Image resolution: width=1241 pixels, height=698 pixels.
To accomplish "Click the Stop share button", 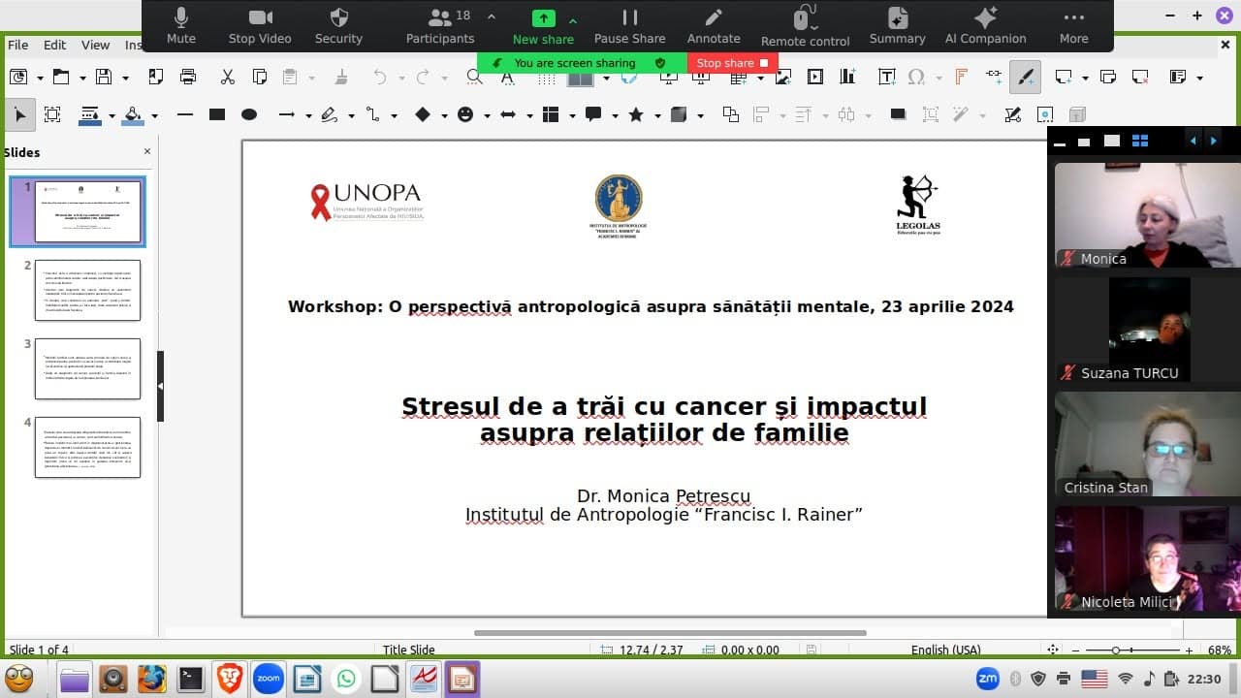I will click(x=732, y=63).
